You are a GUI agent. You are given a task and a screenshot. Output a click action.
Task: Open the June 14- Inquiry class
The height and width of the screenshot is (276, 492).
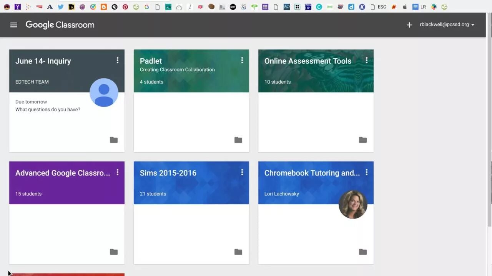[x=43, y=61]
